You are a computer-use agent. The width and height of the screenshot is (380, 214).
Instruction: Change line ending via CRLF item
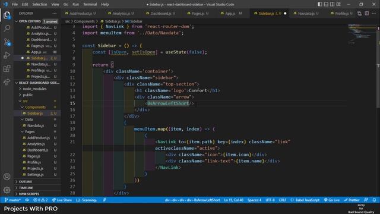(283, 200)
